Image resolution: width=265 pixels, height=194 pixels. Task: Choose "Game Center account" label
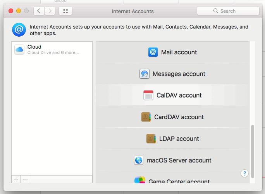click(x=179, y=181)
